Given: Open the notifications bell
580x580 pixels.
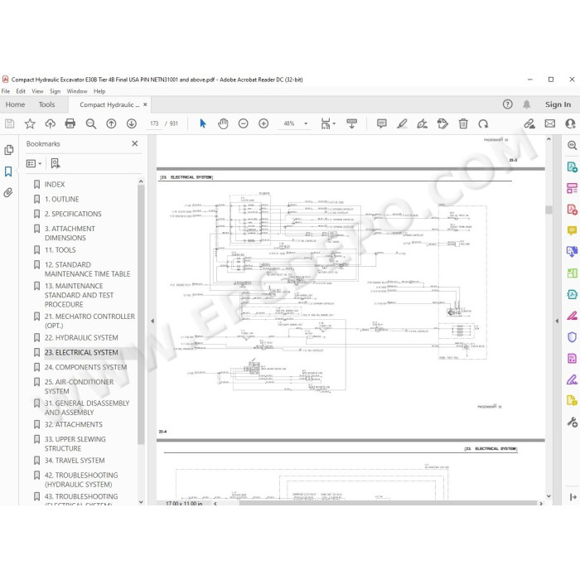Looking at the screenshot, I should pos(527,104).
